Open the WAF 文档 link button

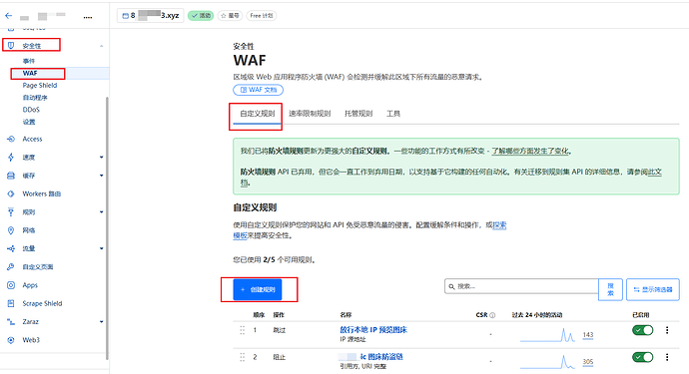tap(259, 90)
